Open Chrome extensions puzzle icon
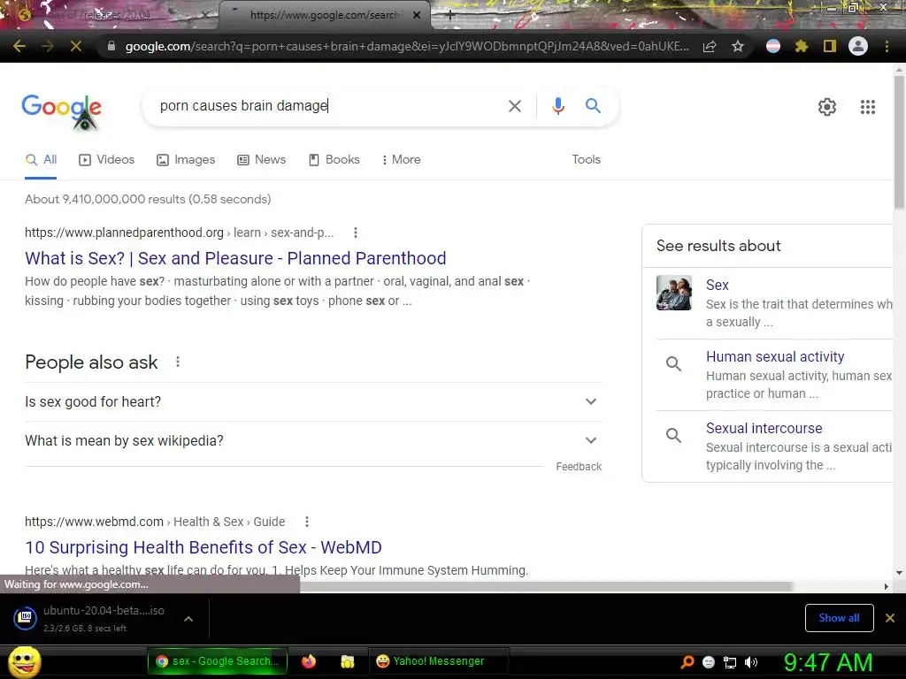The image size is (906, 679). [x=802, y=46]
